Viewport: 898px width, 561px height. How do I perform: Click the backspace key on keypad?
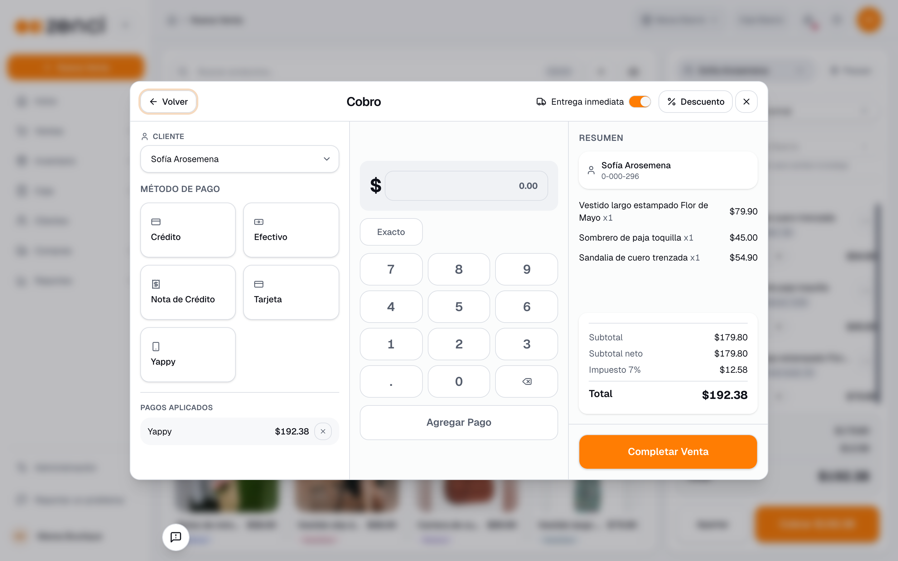[x=526, y=381]
